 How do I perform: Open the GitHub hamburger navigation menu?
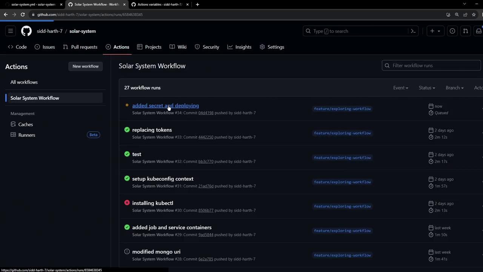pyautogui.click(x=11, y=31)
